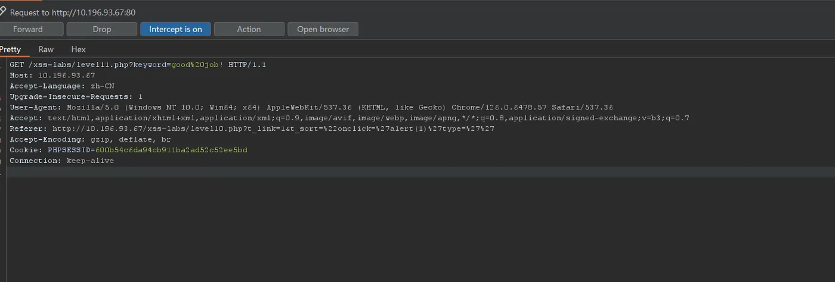The height and width of the screenshot is (282, 835).
Task: Click the keyword value good%20job!
Action: pyautogui.click(x=197, y=64)
